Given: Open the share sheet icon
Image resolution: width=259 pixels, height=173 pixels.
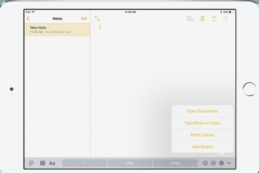Looking at the screenshot, I should pos(214,18).
